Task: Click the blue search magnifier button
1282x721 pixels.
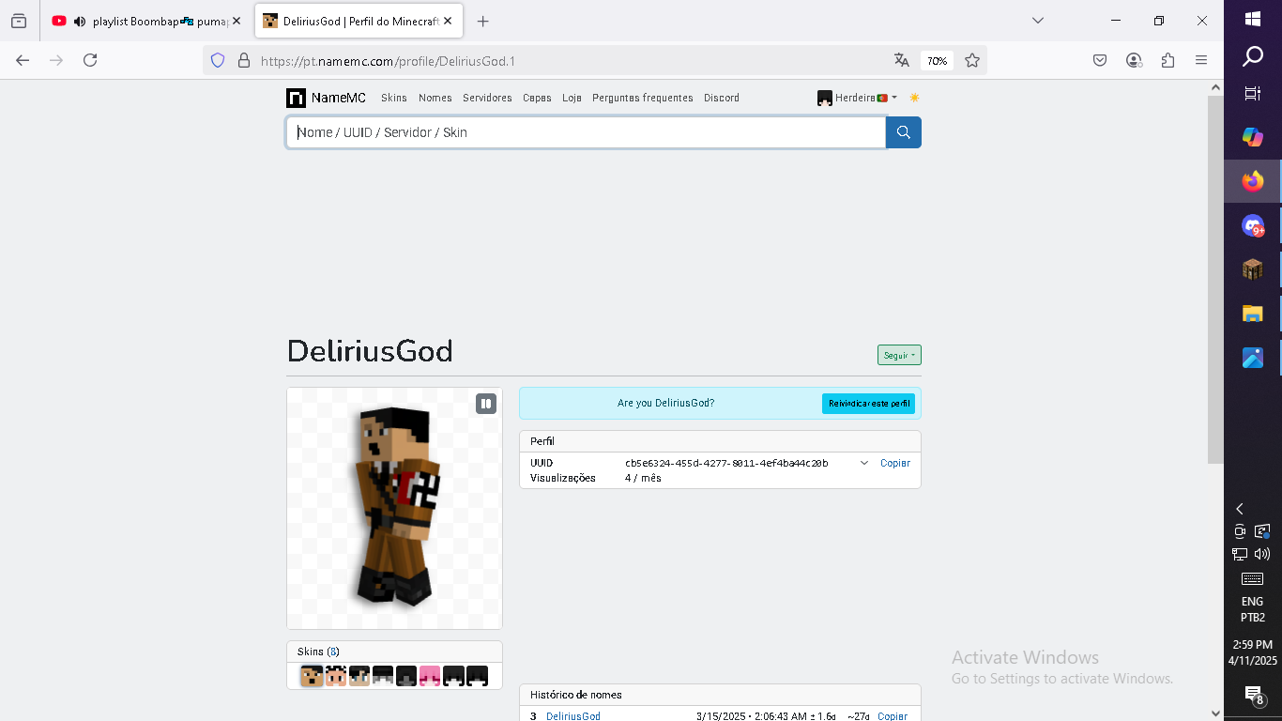Action: click(904, 132)
